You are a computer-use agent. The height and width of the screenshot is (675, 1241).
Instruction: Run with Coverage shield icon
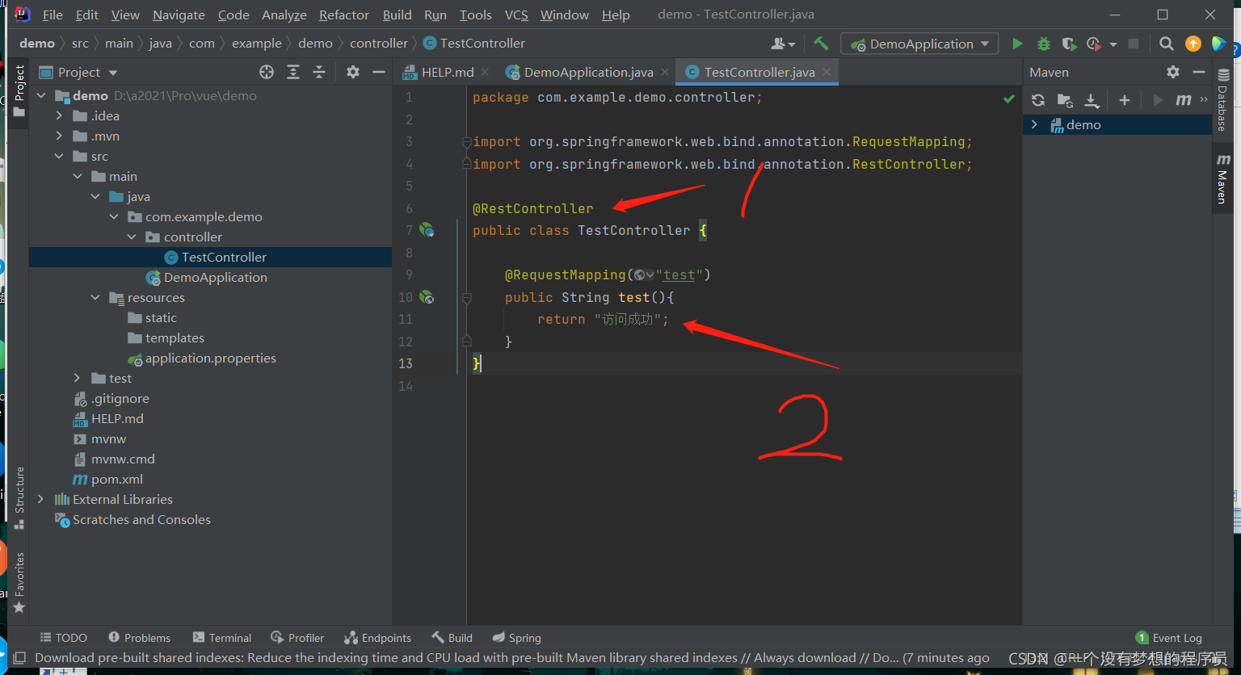[1069, 44]
